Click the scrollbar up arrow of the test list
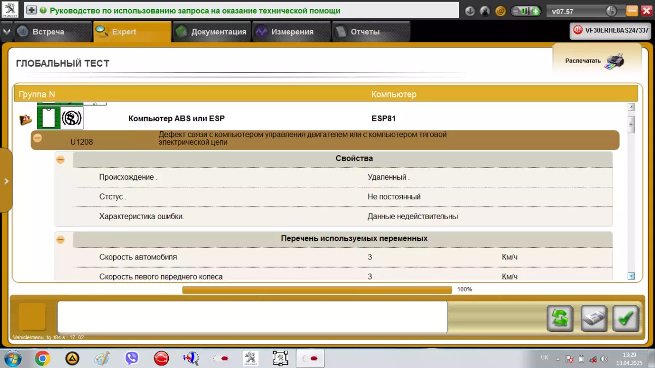655x368 pixels. click(631, 107)
